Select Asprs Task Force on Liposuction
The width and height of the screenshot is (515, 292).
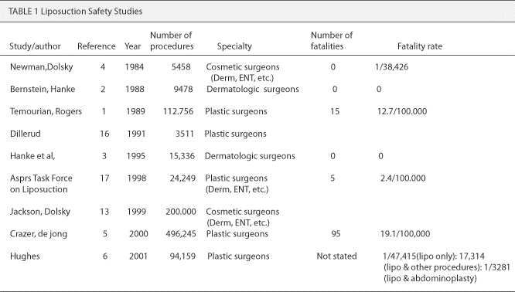point(42,184)
